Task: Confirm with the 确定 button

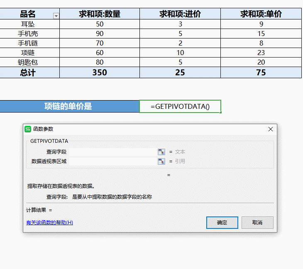Action: point(222,223)
